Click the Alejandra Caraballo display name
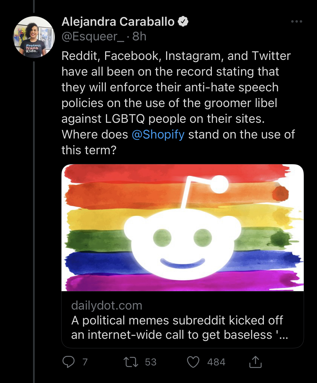The height and width of the screenshot is (383, 317). tap(118, 22)
